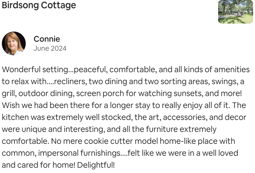Select the reviewer name Connie
The image size is (255, 173).
coord(47,39)
